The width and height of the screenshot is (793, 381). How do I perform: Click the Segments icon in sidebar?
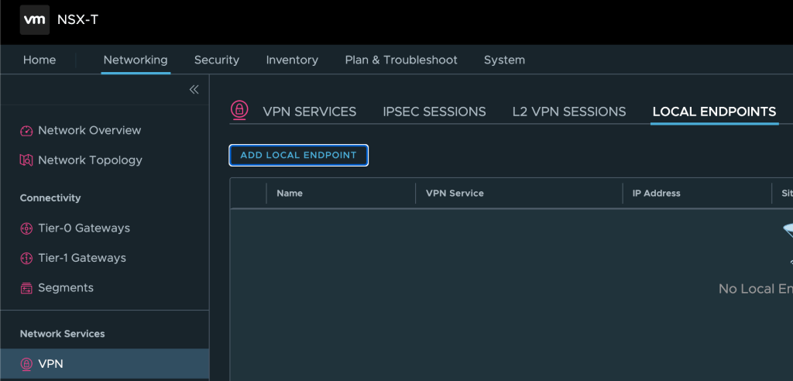[26, 288]
